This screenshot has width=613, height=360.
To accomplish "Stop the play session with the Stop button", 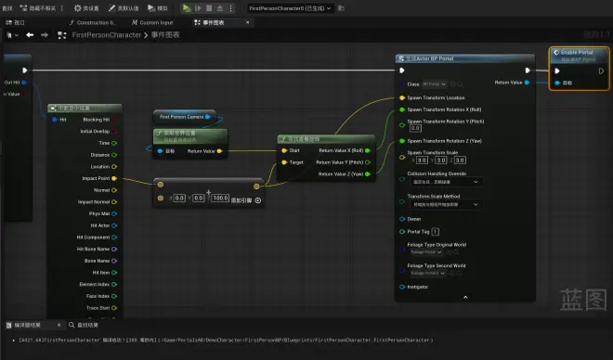I will click(209, 7).
